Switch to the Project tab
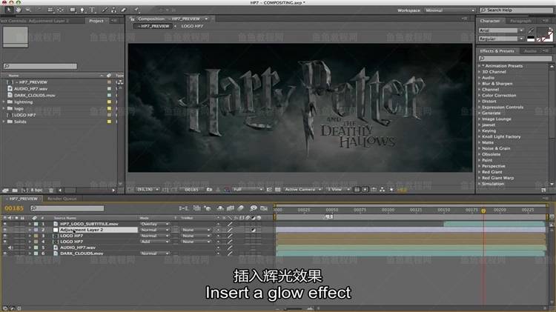 click(96, 21)
